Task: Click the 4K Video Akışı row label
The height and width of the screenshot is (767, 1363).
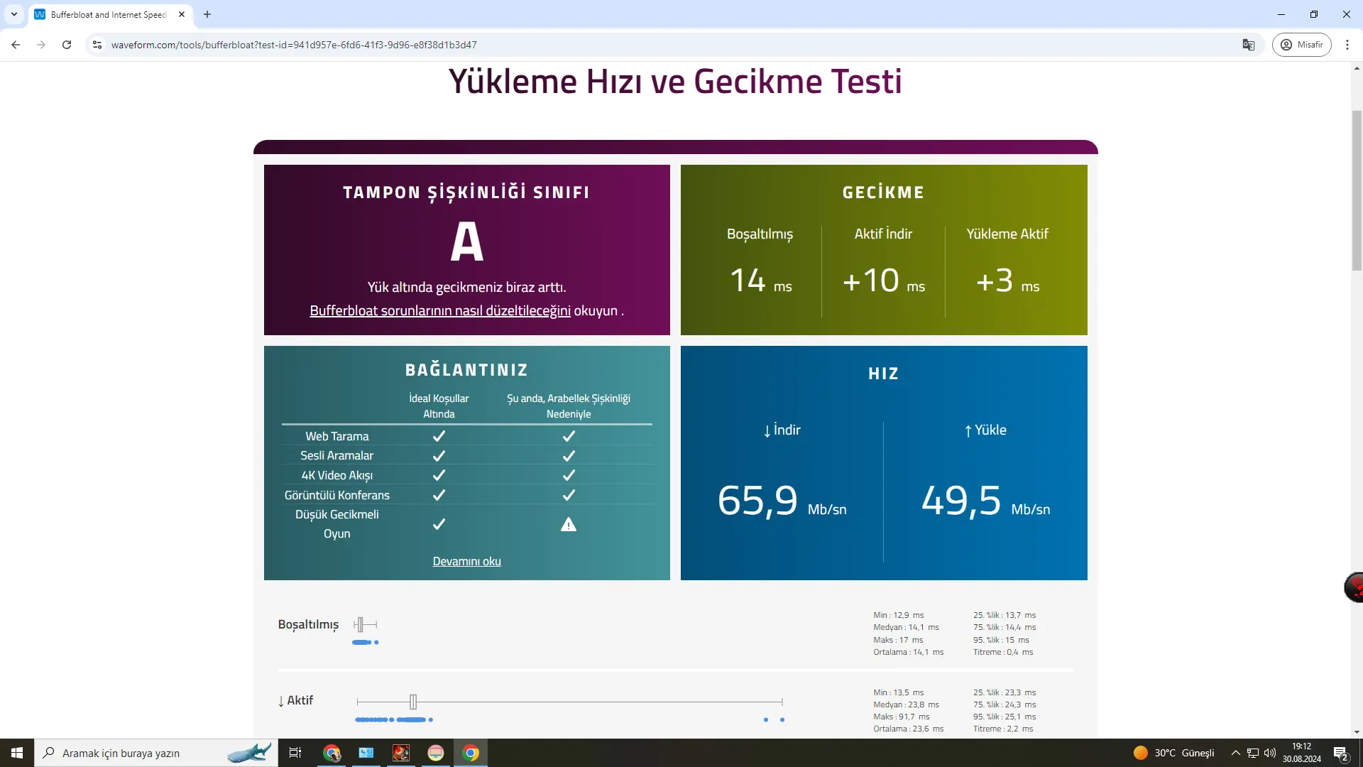Action: [x=337, y=475]
